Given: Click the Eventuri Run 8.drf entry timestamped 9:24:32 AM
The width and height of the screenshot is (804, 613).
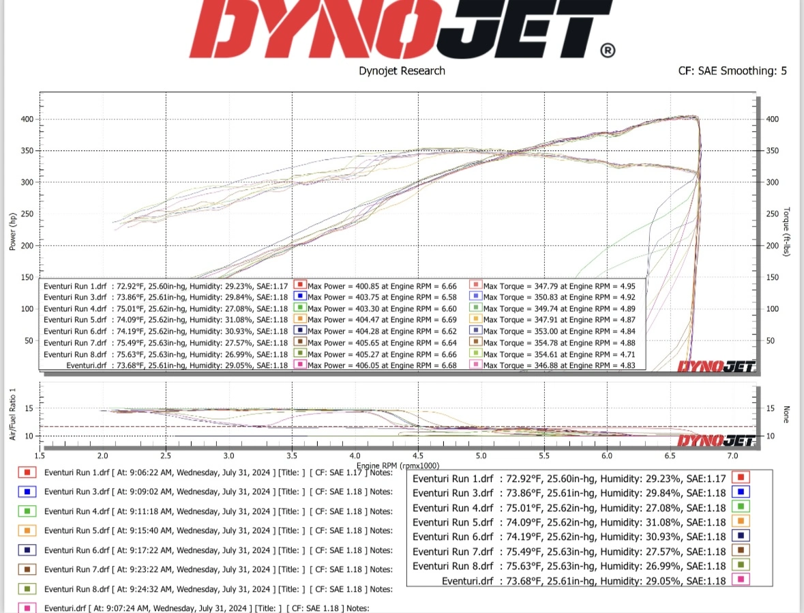Looking at the screenshot, I should tap(218, 589).
